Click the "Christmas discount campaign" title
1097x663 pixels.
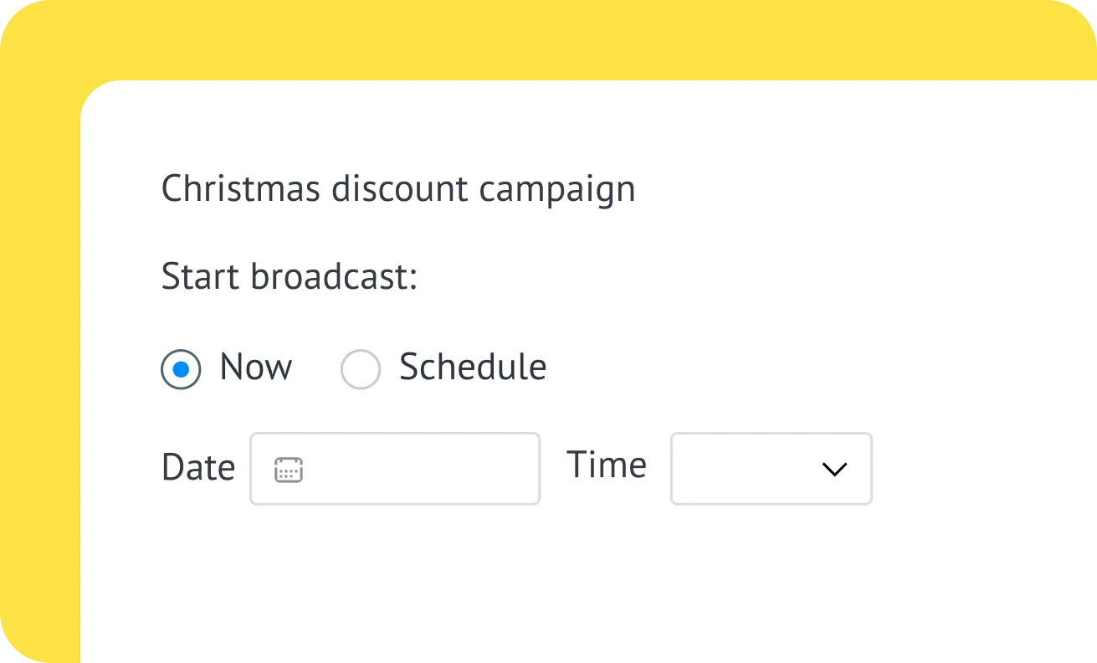pos(398,189)
